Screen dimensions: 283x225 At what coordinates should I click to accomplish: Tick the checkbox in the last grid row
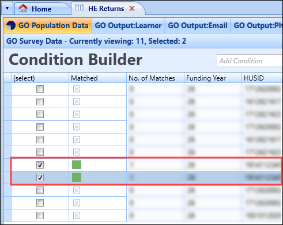(40, 216)
